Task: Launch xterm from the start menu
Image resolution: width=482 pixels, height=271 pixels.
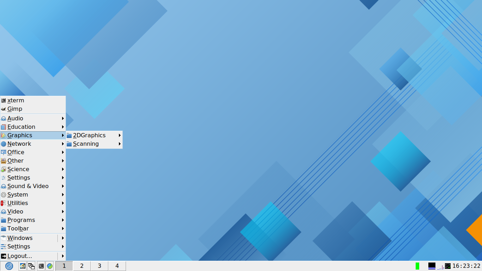Action: (x=33, y=101)
